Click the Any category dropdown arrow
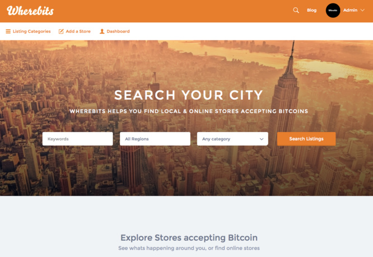The width and height of the screenshot is (373, 257). (262, 139)
